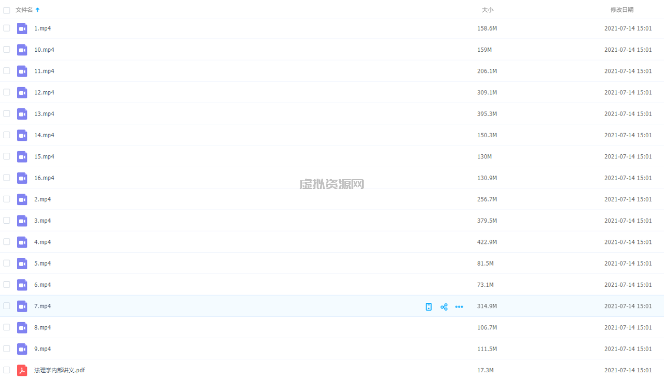Click the video icon for 16.mp4

[22, 178]
